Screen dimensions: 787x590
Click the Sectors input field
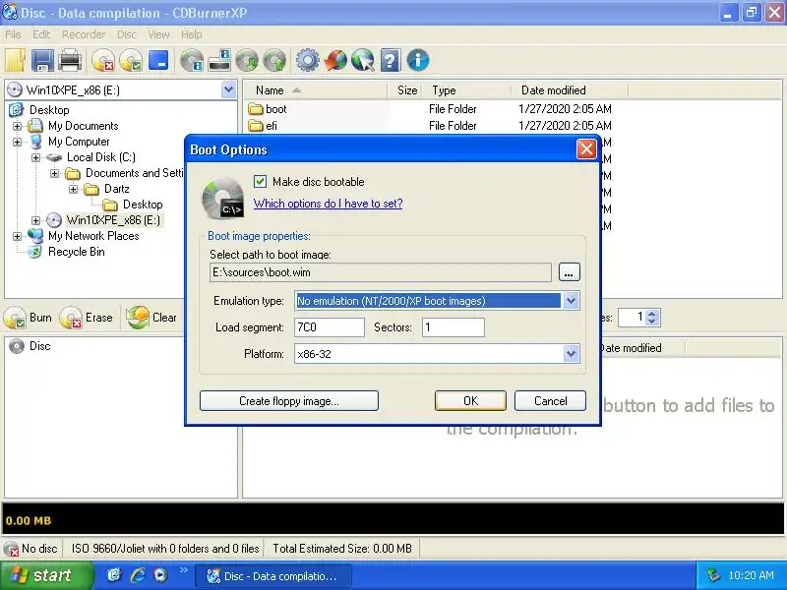[454, 327]
